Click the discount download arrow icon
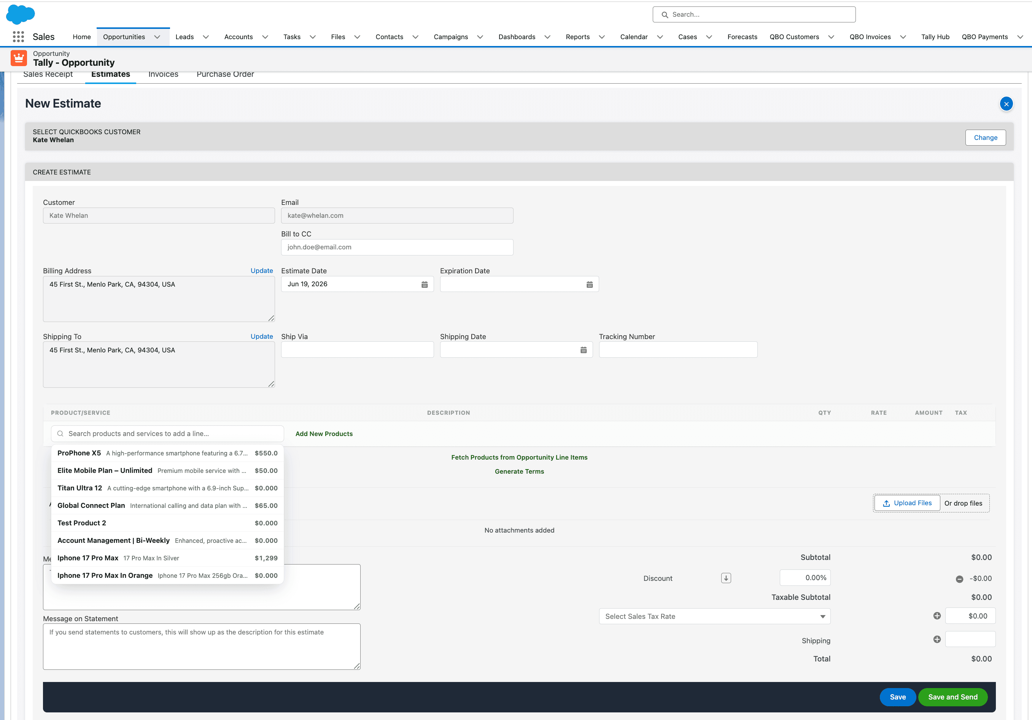Screen dimensions: 1032x720 tap(726, 578)
